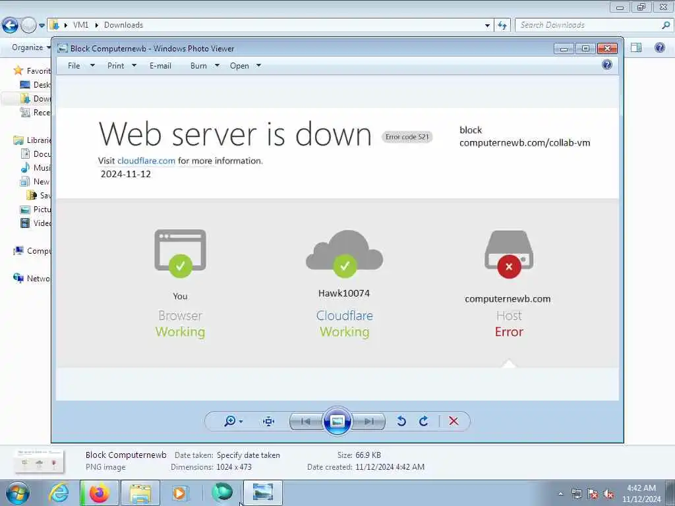
Task: Expand the zoom magnifier dropdown arrow
Action: pos(241,422)
